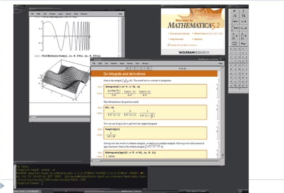Select the D[%, x] input cell
The width and height of the screenshot is (284, 193).
[x=110, y=107]
